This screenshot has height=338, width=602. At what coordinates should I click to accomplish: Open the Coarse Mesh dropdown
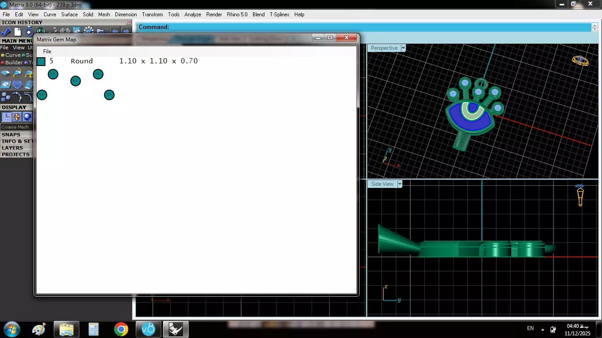point(17,127)
